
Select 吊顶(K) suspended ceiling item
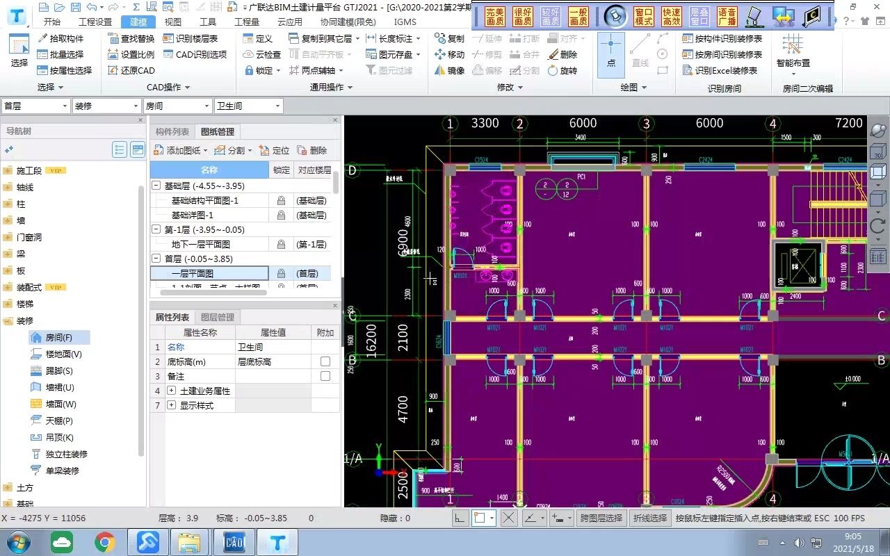(51, 437)
